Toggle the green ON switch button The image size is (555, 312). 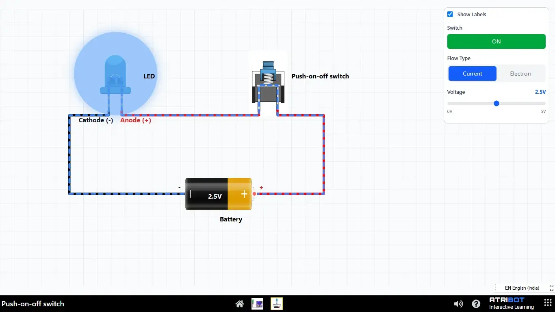496,41
